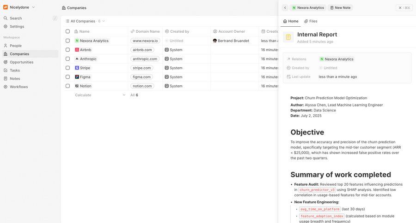Click the figma.com domain chip
This screenshot has width=416, height=223.
click(x=142, y=77)
